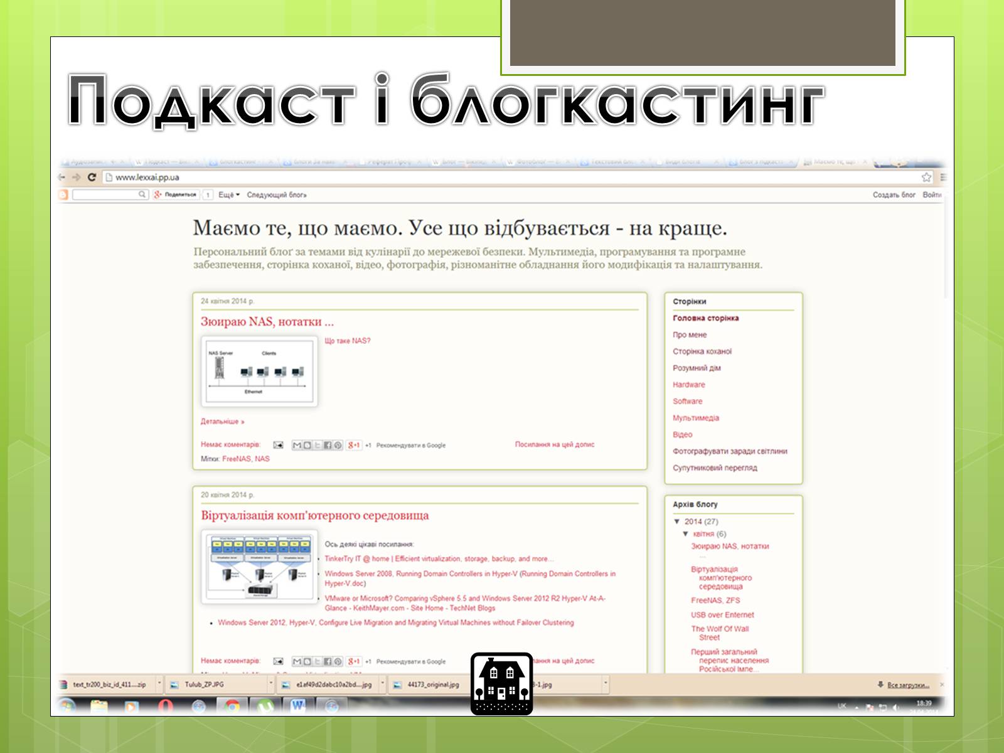This screenshot has width=1004, height=753.
Task: Click Посилання на цей допис for NAS post
Action: point(555,444)
